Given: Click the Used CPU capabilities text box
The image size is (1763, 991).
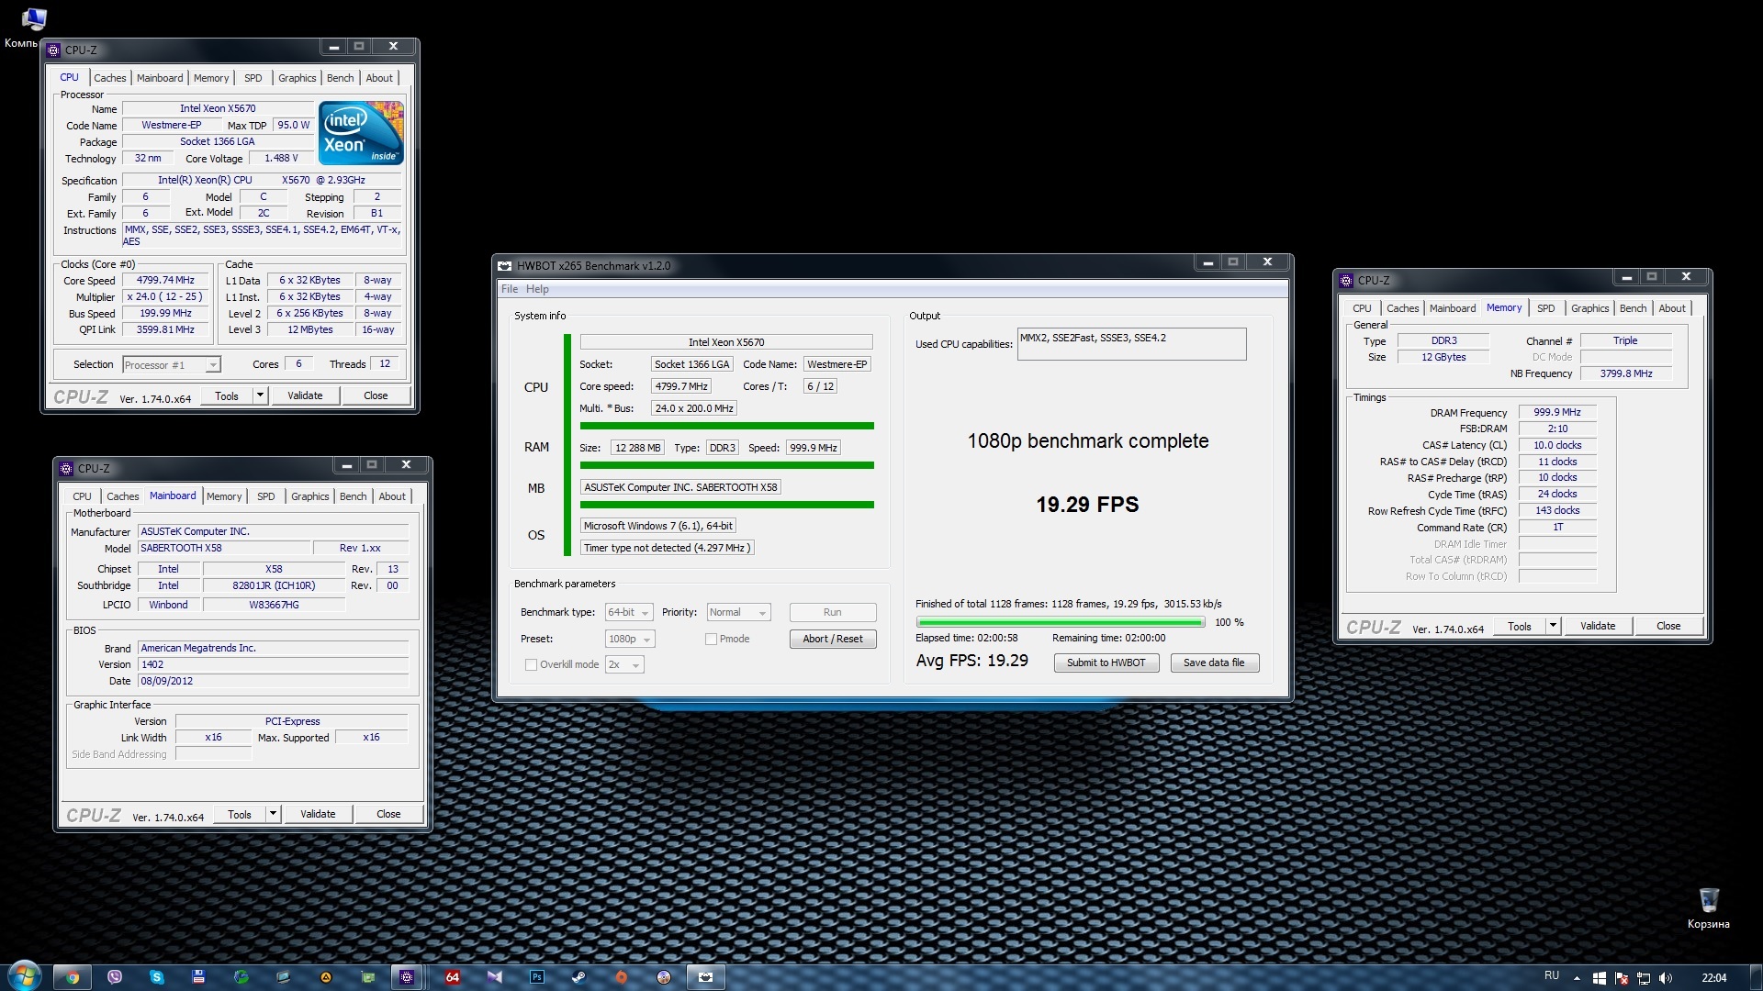Looking at the screenshot, I should tap(1131, 344).
